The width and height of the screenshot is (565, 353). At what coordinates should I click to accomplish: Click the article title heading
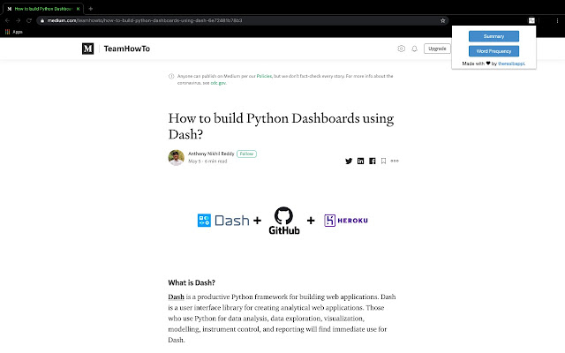(281, 126)
